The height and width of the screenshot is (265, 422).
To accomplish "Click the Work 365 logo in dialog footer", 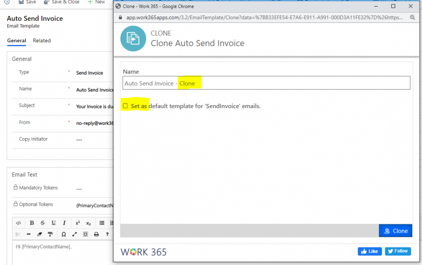I will [144, 252].
